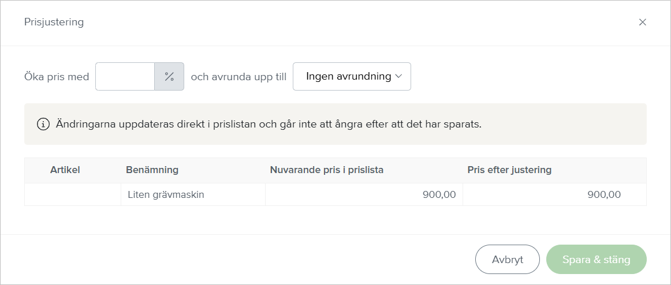
Task: Click the empty Artikel cell in the row
Action: [73, 195]
